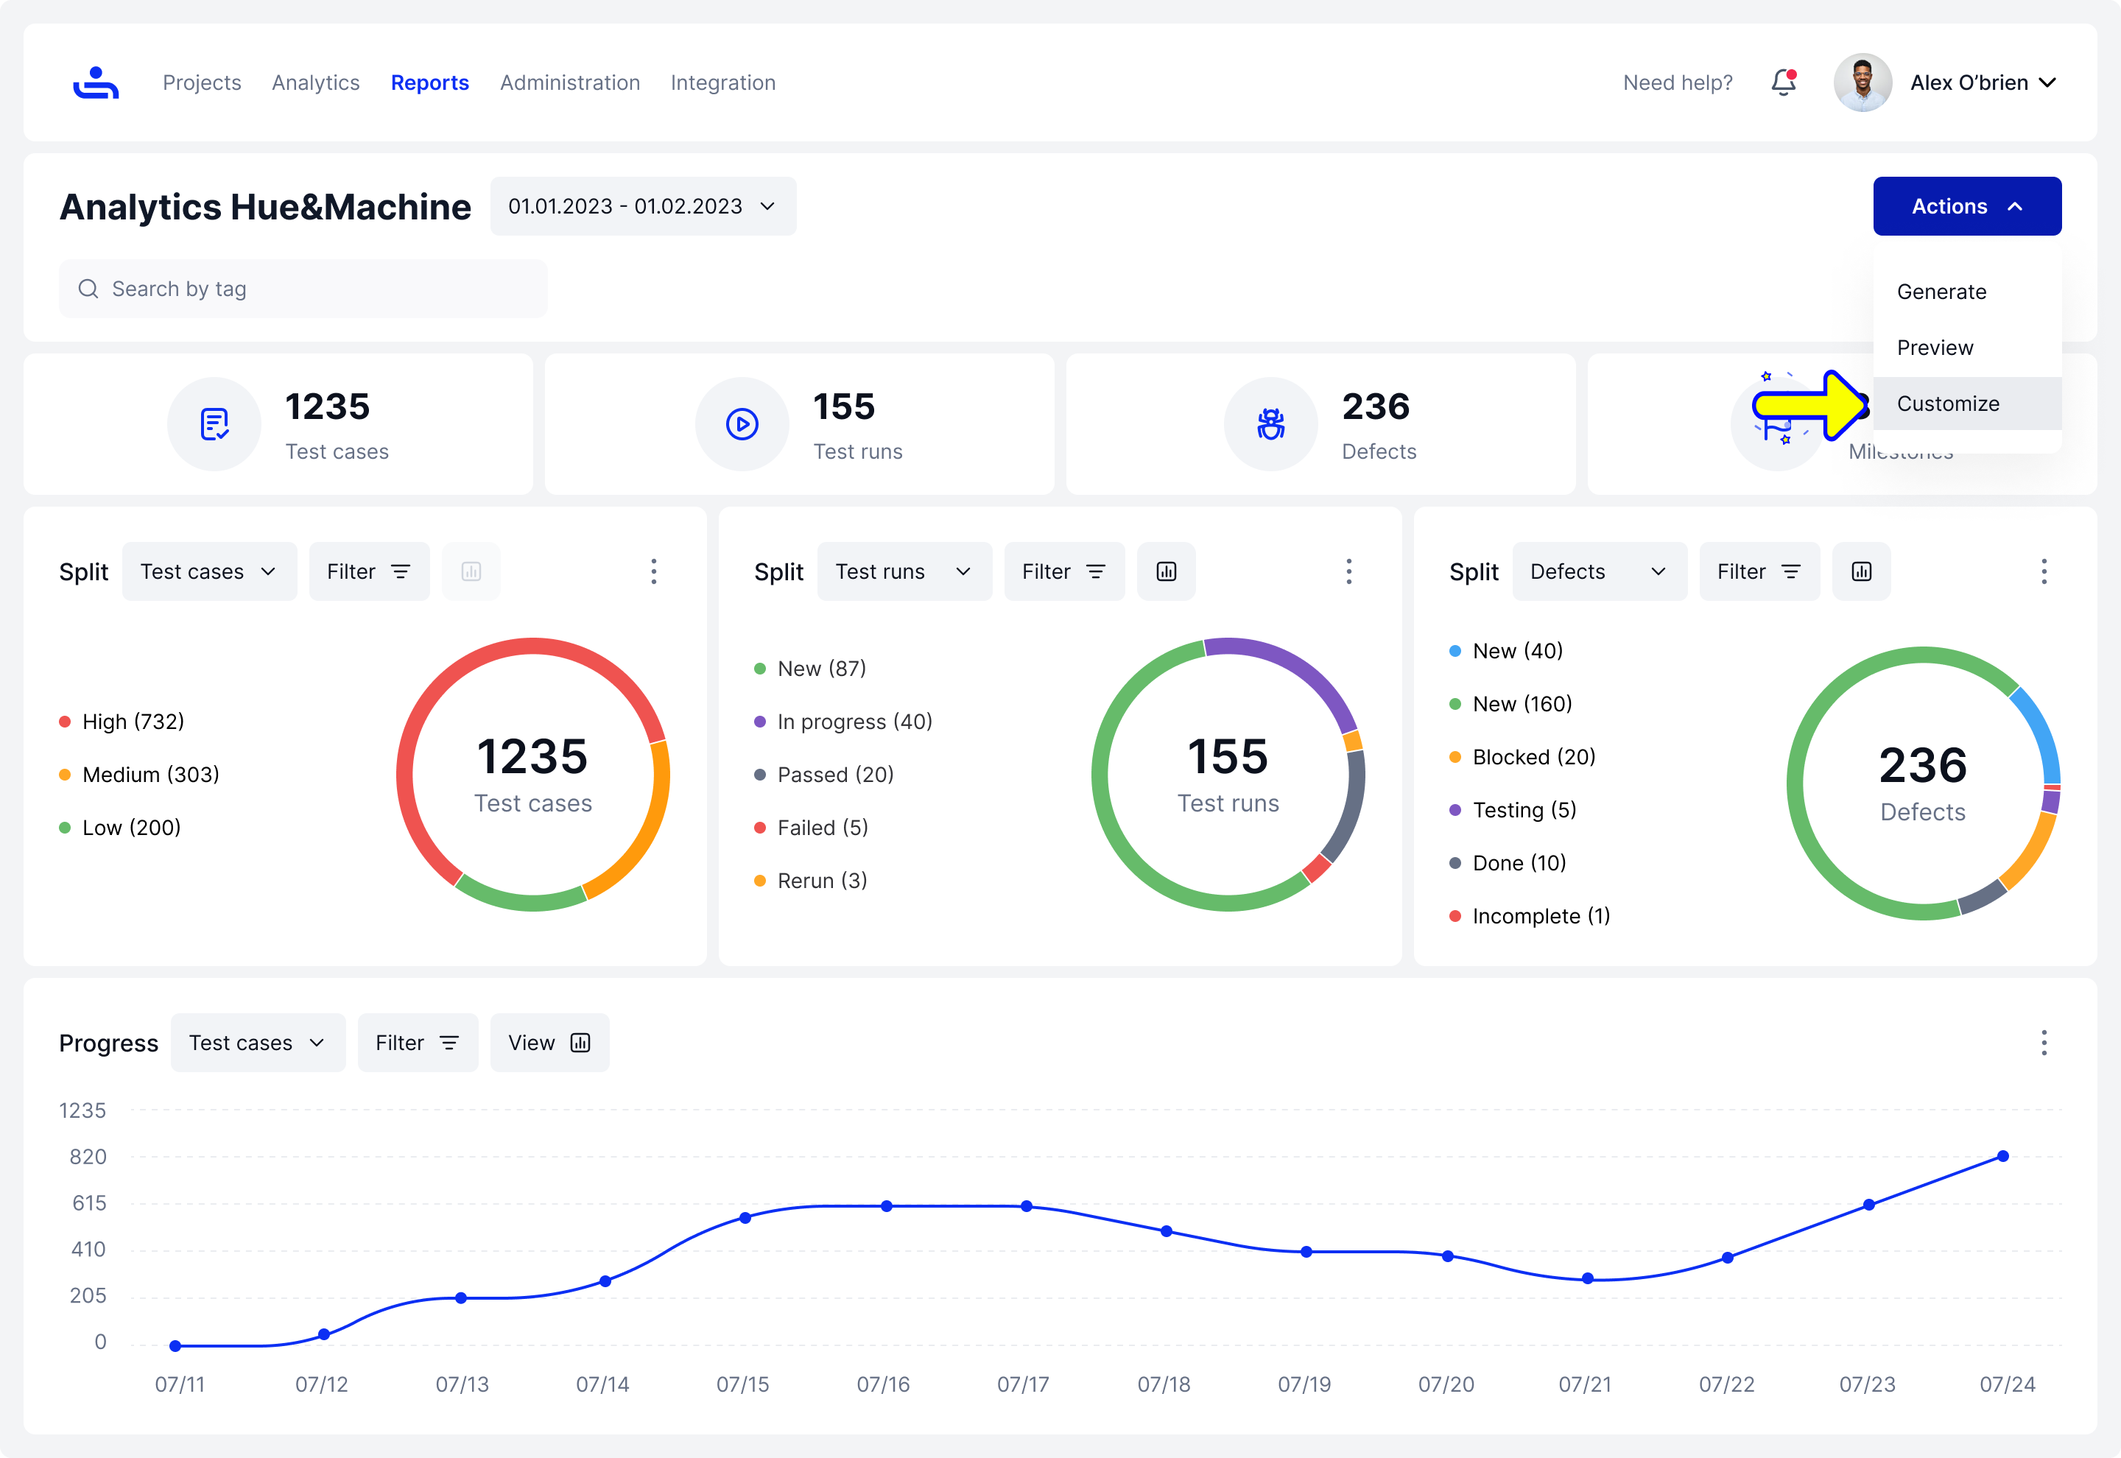This screenshot has height=1458, width=2121.
Task: Expand the Alex O'brien user menu
Action: (x=1981, y=83)
